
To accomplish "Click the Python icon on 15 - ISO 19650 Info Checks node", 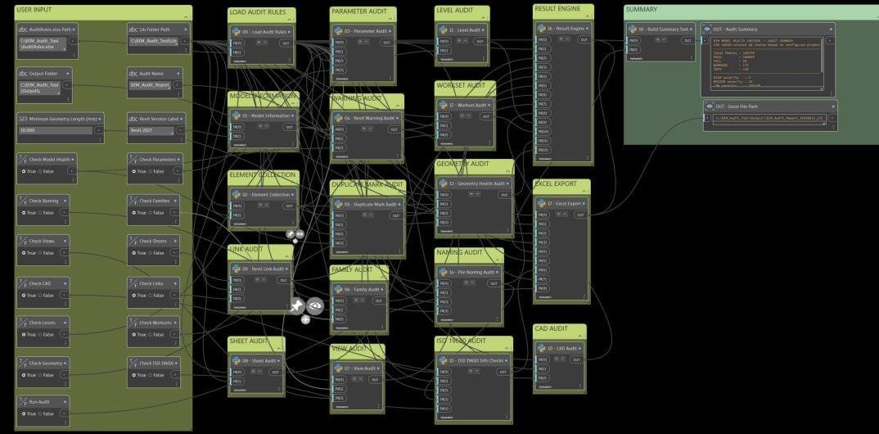I will coord(443,360).
